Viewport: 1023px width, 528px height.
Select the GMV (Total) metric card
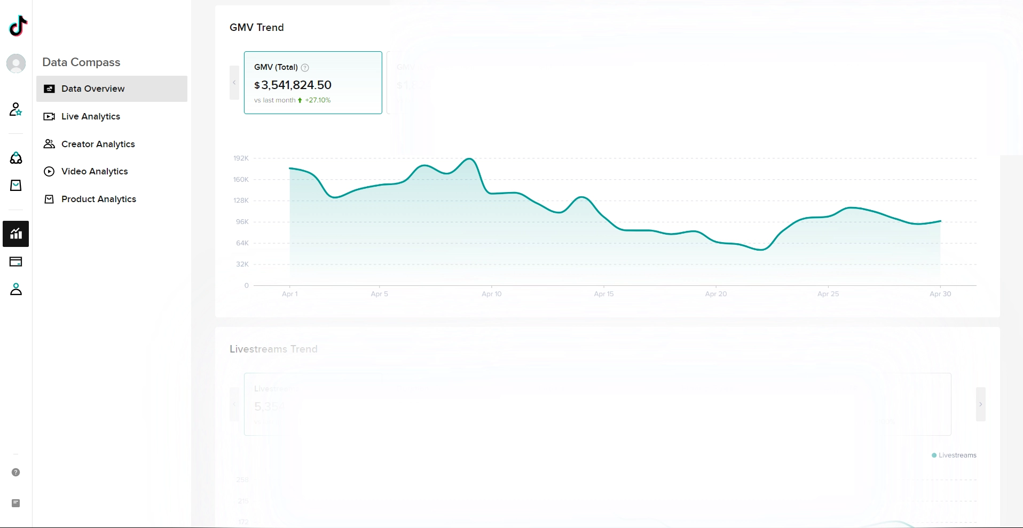[313, 83]
